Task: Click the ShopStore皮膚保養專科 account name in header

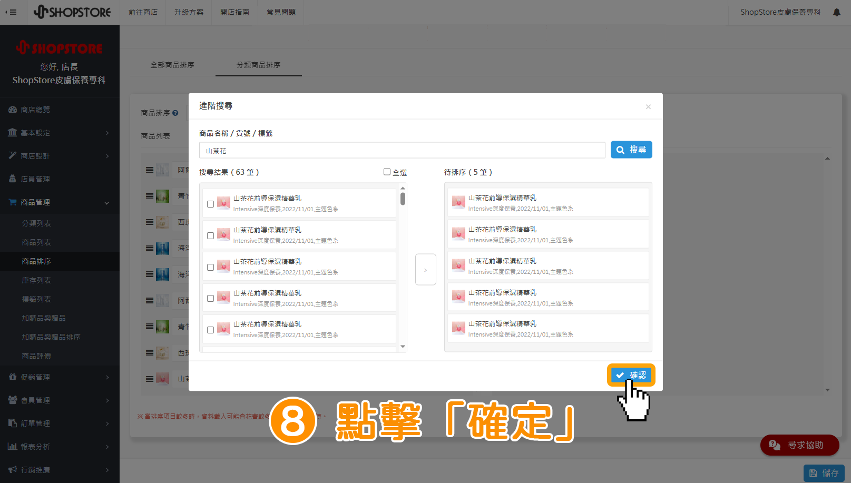Action: coord(780,12)
